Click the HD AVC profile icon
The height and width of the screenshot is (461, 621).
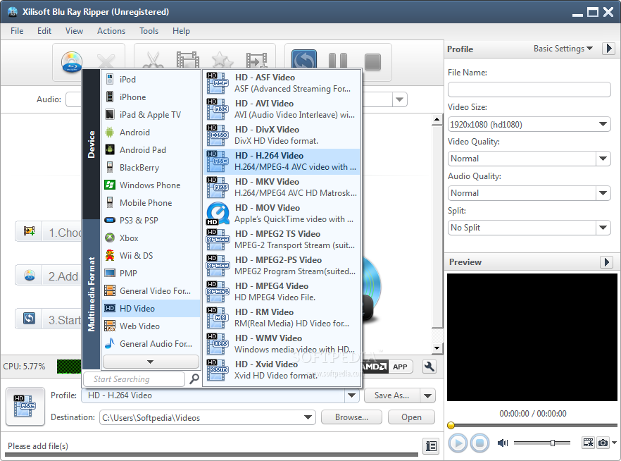click(25, 406)
